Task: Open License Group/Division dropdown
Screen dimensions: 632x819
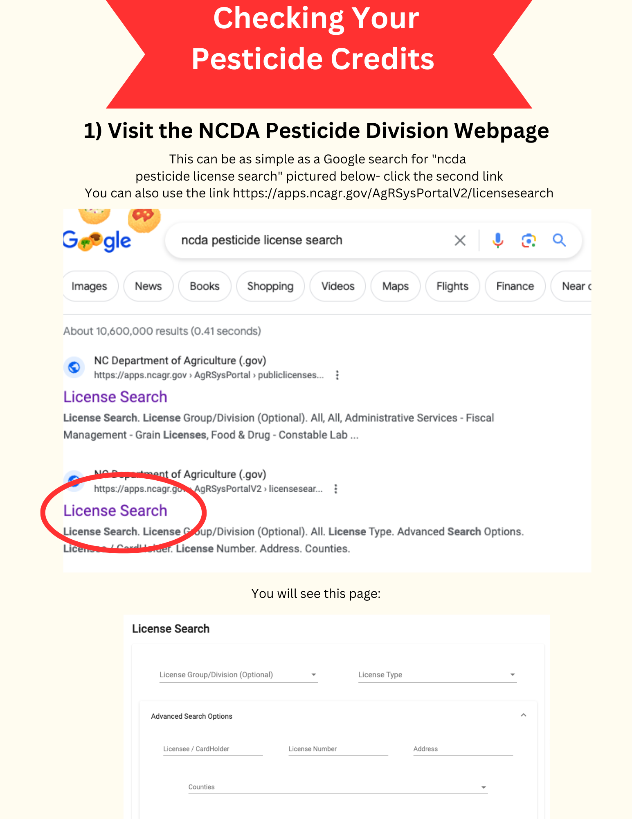Action: 238,675
